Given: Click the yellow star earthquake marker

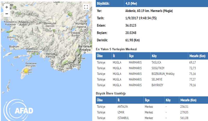Looking at the screenshot, I should (x=26, y=70).
